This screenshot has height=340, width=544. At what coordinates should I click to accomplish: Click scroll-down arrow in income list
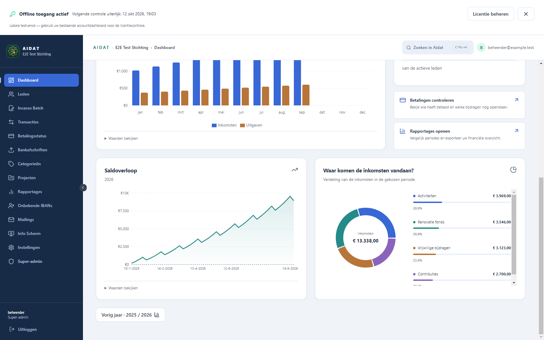pyautogui.click(x=514, y=283)
